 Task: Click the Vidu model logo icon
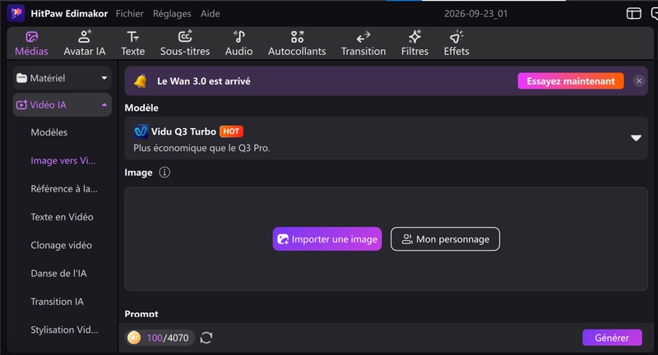[141, 131]
